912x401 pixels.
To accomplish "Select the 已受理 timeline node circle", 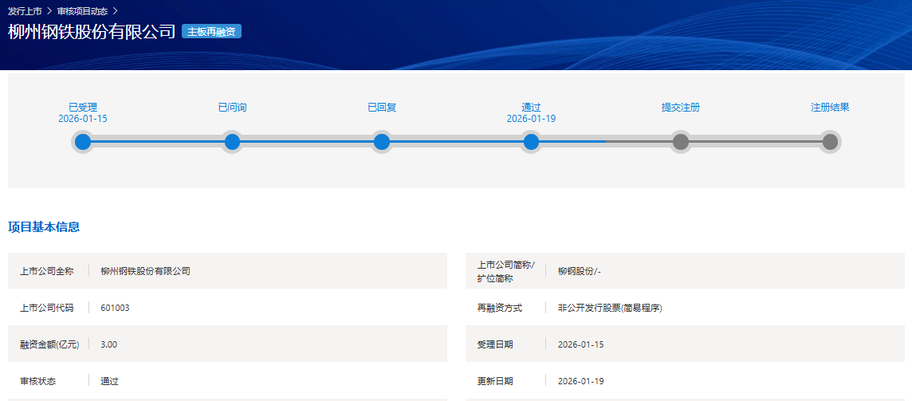I will 83,142.
